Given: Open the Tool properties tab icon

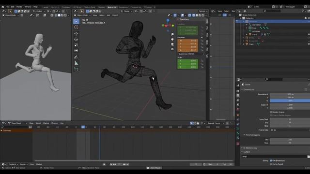Looking at the screenshot, I should (x=238, y=85).
